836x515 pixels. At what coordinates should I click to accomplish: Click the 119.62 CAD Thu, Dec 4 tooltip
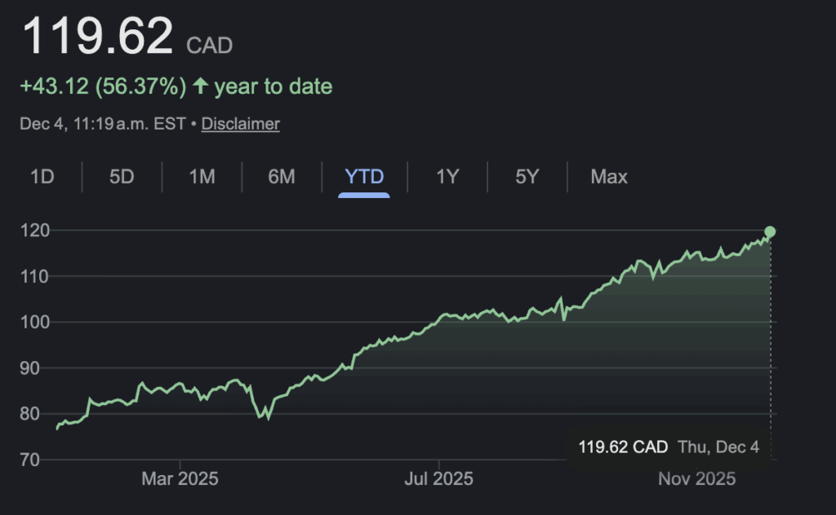669,447
